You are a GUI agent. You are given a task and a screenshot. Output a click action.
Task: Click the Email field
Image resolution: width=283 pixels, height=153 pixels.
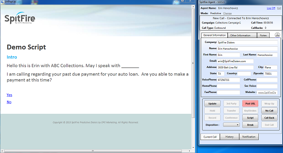click(235, 61)
